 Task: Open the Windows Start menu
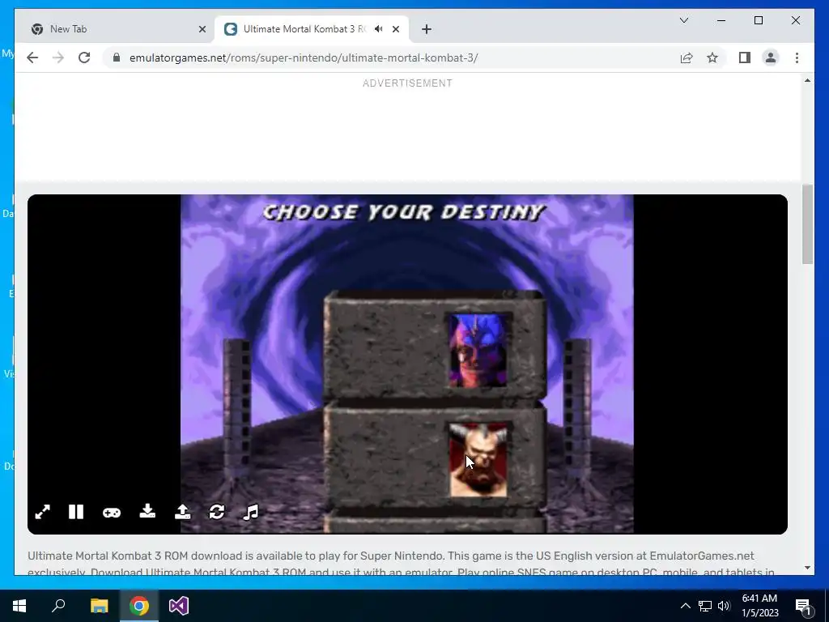click(19, 606)
